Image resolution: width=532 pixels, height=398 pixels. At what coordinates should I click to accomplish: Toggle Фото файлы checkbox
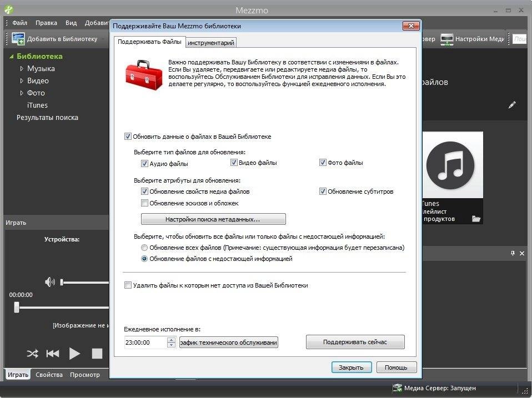(x=323, y=163)
